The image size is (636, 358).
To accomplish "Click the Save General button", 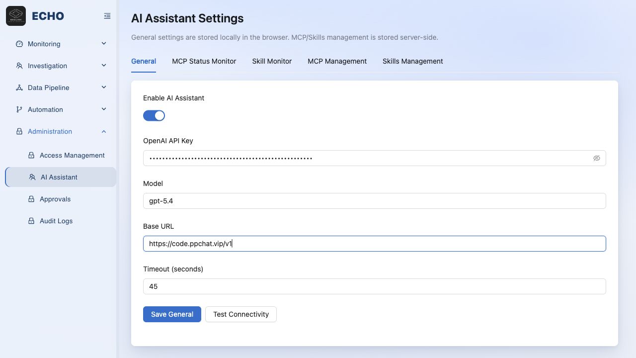I will 172,314.
